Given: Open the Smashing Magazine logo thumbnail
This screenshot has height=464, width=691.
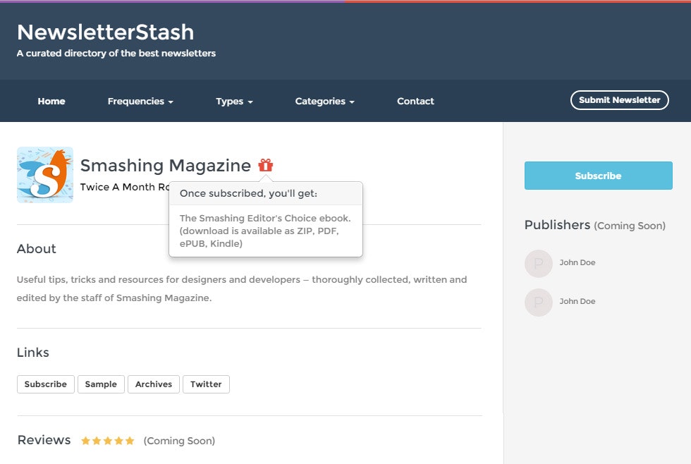Looking at the screenshot, I should pyautogui.click(x=44, y=174).
